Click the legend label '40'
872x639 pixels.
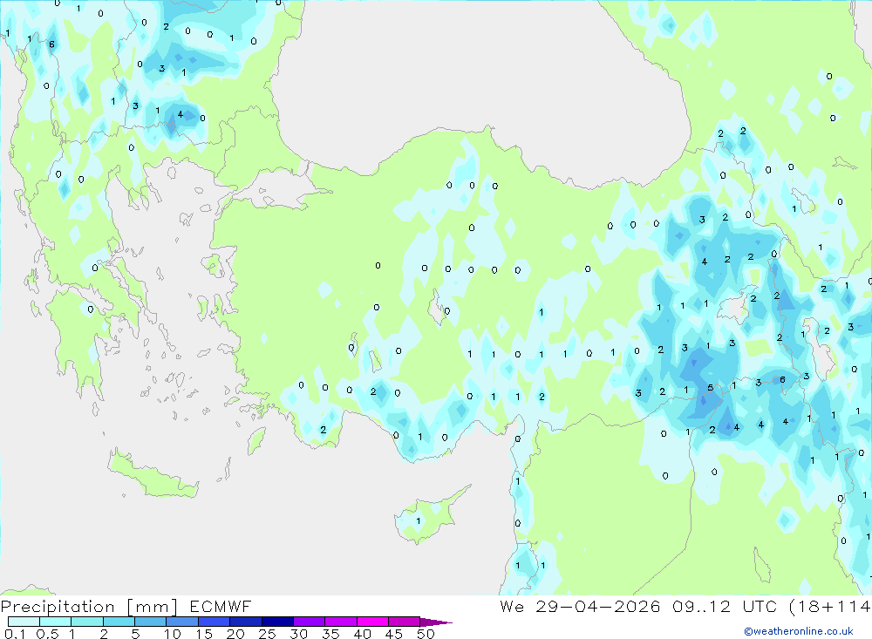click(363, 634)
